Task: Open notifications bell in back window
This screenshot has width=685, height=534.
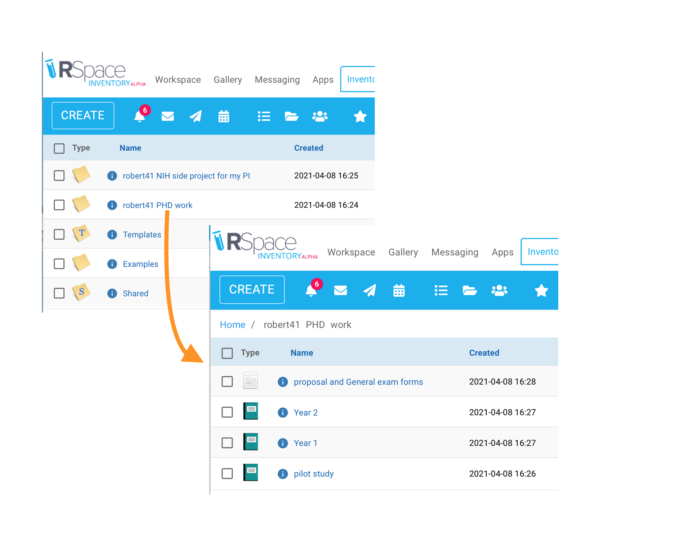Action: click(140, 116)
